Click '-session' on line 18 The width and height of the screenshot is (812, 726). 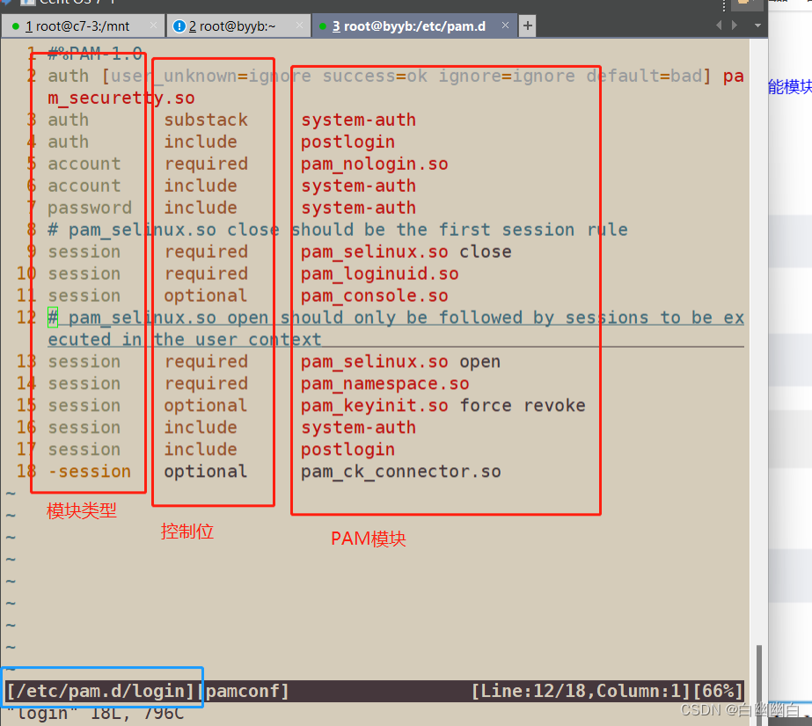90,471
